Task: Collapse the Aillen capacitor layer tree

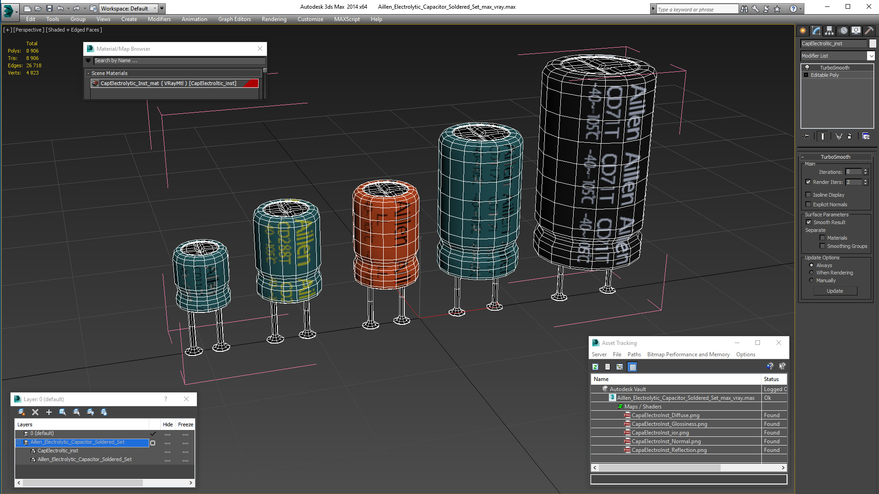Action: pyautogui.click(x=19, y=442)
